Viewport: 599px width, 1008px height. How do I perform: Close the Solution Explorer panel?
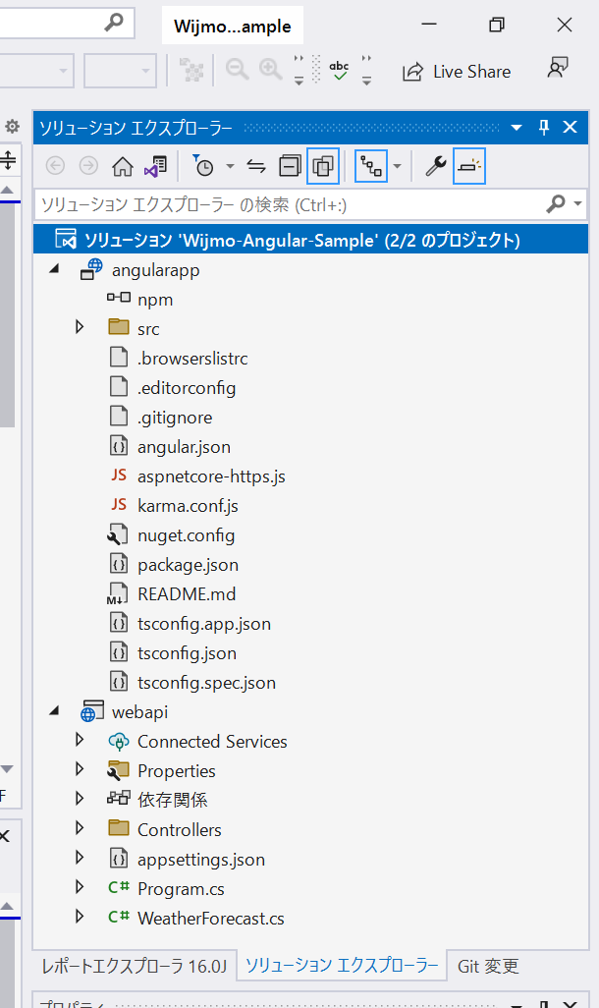point(571,128)
